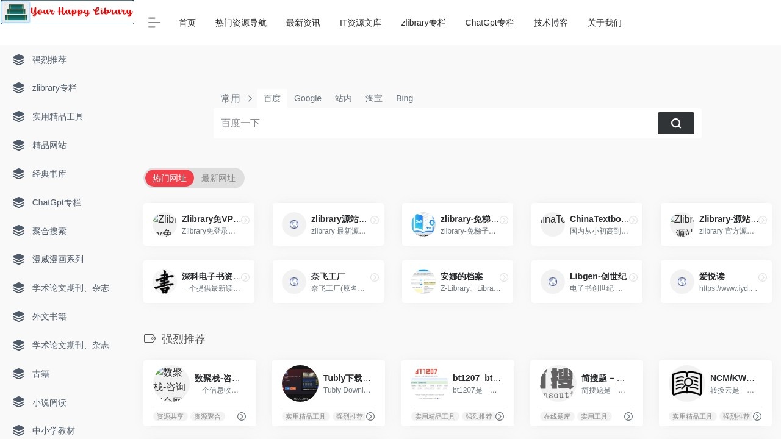Click the tag icon beside 强烈推荐 heading
Image resolution: width=781 pixels, height=439 pixels.
pyautogui.click(x=149, y=338)
